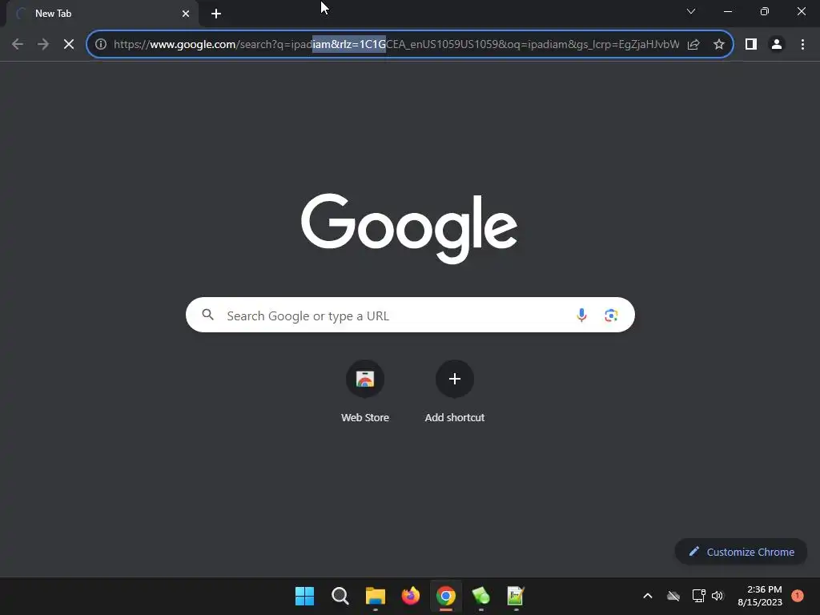Go back using the browser back arrow
Viewport: 820px width, 615px height.
[18, 45]
